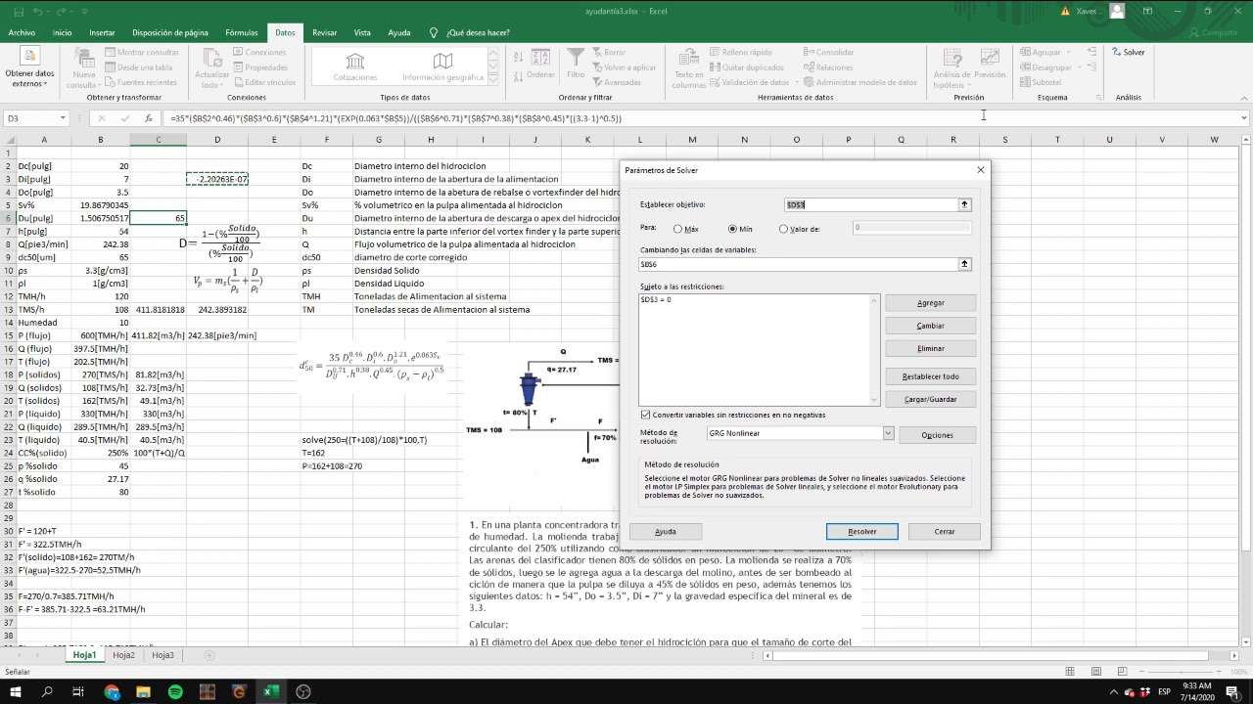The height and width of the screenshot is (704, 1253).
Task: Click the Windows Start button
Action: 16,692
